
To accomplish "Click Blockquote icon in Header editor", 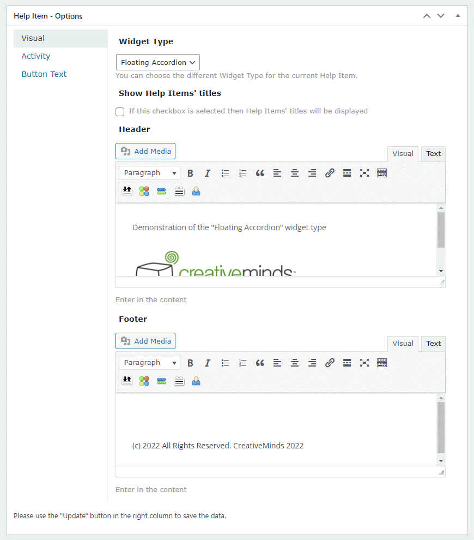I will pos(260,173).
